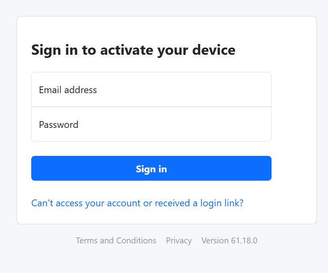Click the Version 61.18.0 footer text
The width and height of the screenshot is (328, 273).
click(x=229, y=241)
